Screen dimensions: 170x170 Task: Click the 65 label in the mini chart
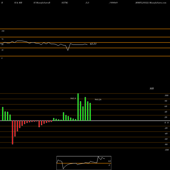109,161
